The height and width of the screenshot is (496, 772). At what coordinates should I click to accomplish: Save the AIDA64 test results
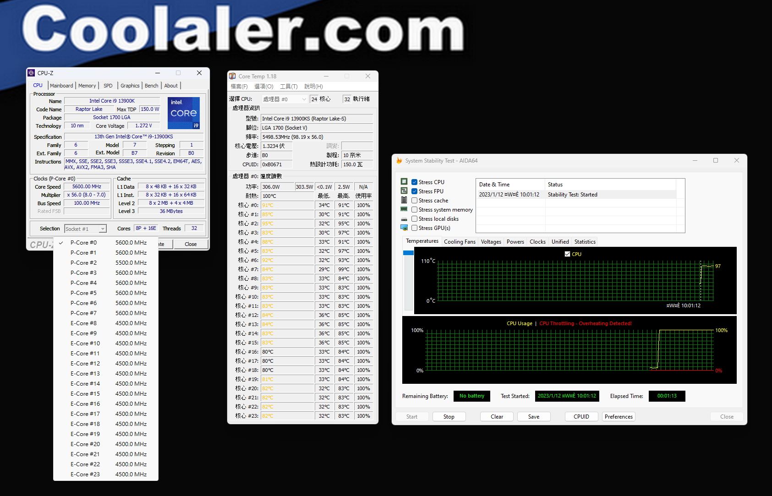[534, 417]
